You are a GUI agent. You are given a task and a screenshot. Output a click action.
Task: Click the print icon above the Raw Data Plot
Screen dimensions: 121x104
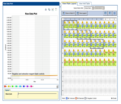click(x=46, y=9)
